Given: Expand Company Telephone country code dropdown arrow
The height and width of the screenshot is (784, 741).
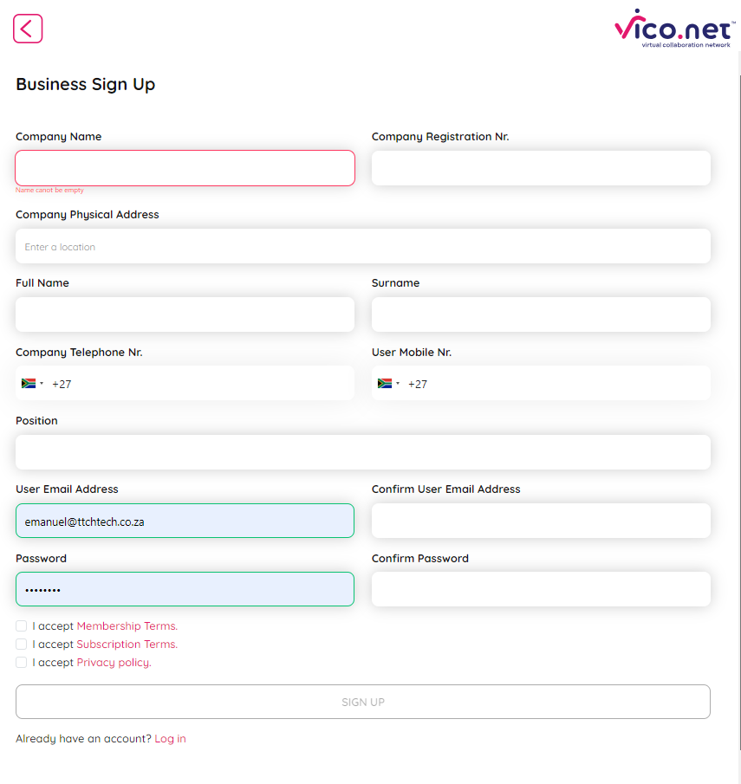Looking at the screenshot, I should pos(42,384).
